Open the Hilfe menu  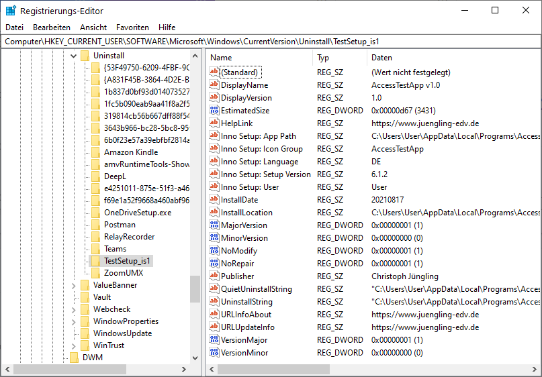click(167, 28)
